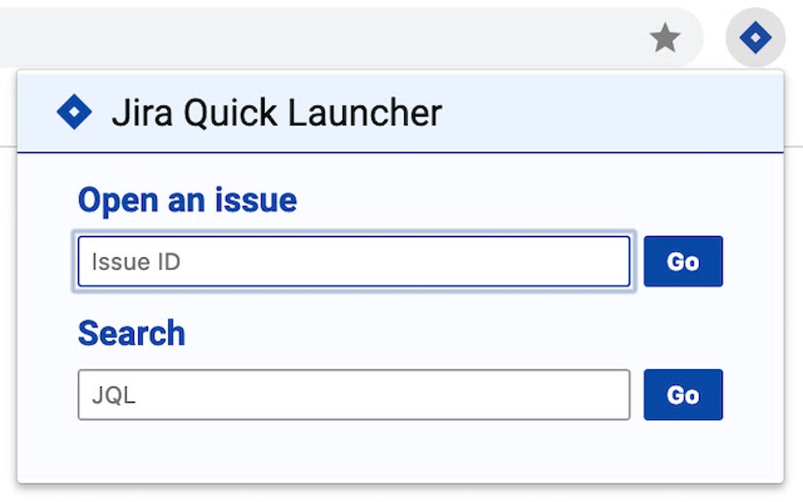Run the JQL search Go button
This screenshot has height=502, width=803.
click(x=683, y=395)
